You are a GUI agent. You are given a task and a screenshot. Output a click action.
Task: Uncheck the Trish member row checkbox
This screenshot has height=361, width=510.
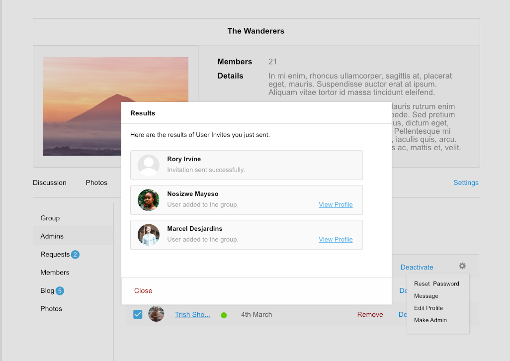pyautogui.click(x=138, y=314)
